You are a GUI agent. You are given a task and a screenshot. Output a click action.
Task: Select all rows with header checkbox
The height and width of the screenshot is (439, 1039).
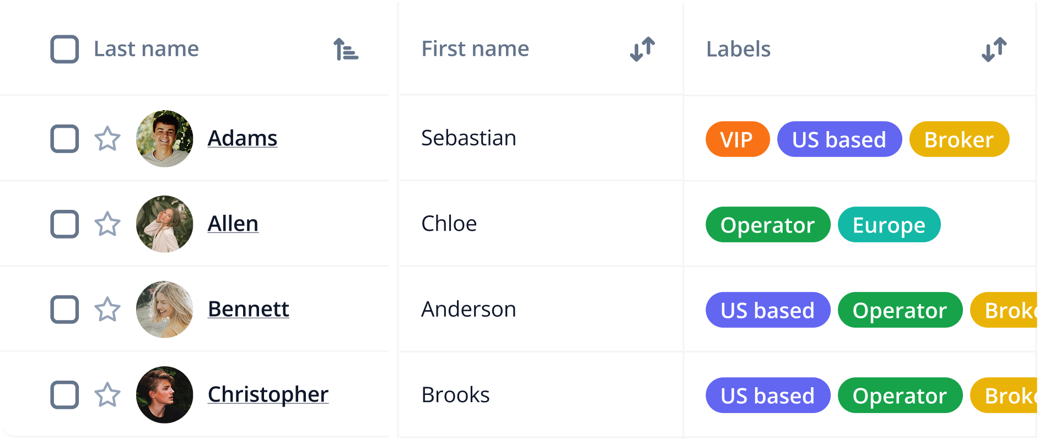point(64,49)
